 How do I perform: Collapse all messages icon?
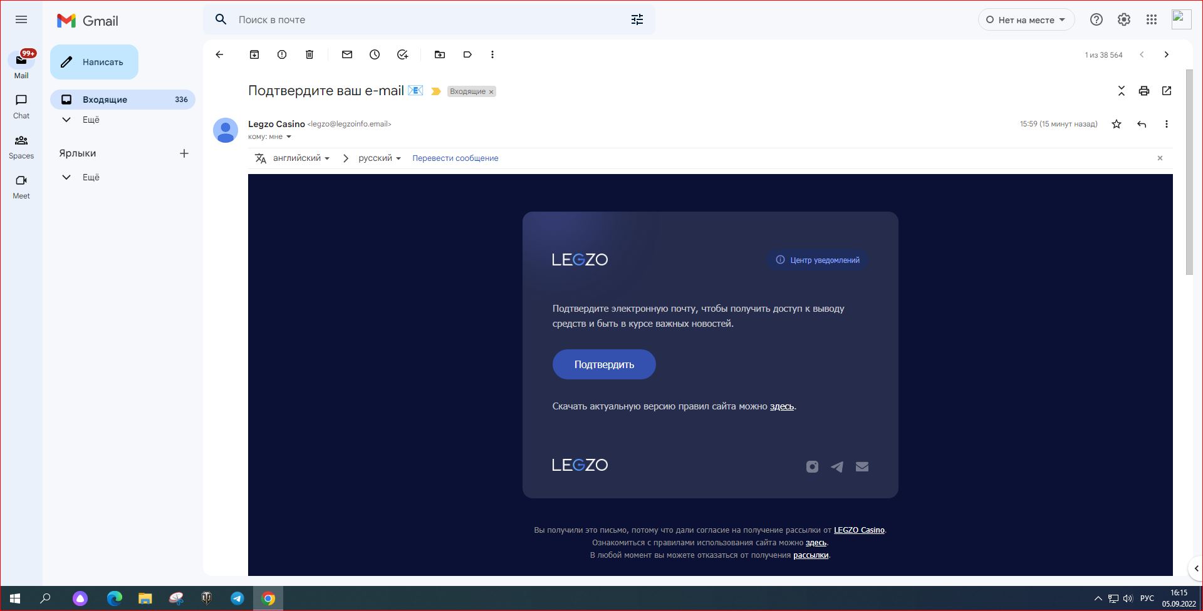pos(1122,91)
